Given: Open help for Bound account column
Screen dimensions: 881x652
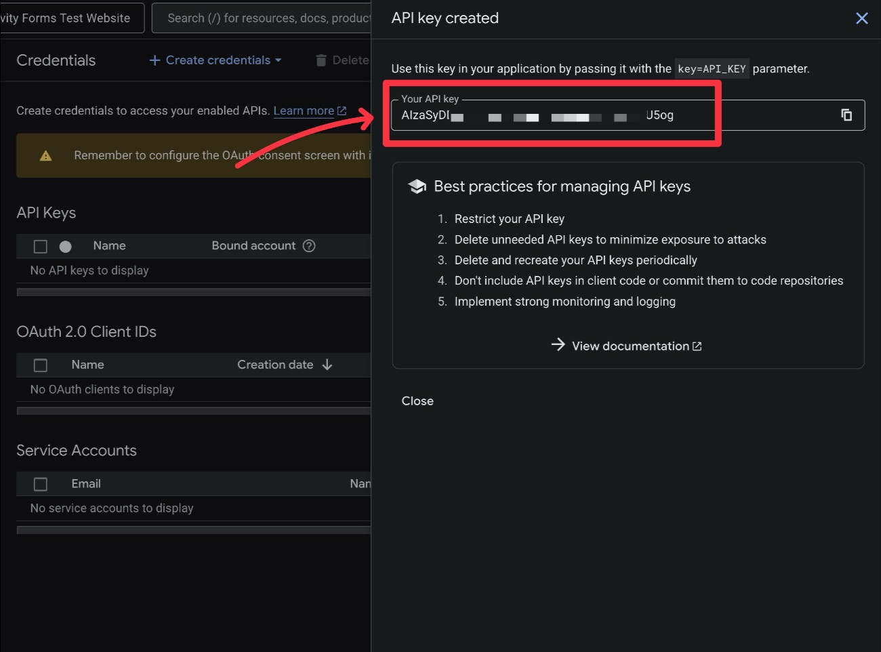Looking at the screenshot, I should pos(309,245).
